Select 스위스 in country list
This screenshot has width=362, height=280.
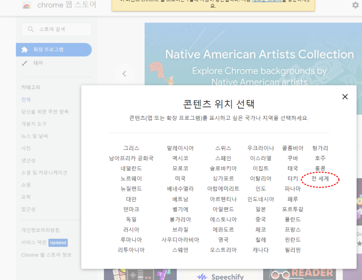click(x=223, y=148)
